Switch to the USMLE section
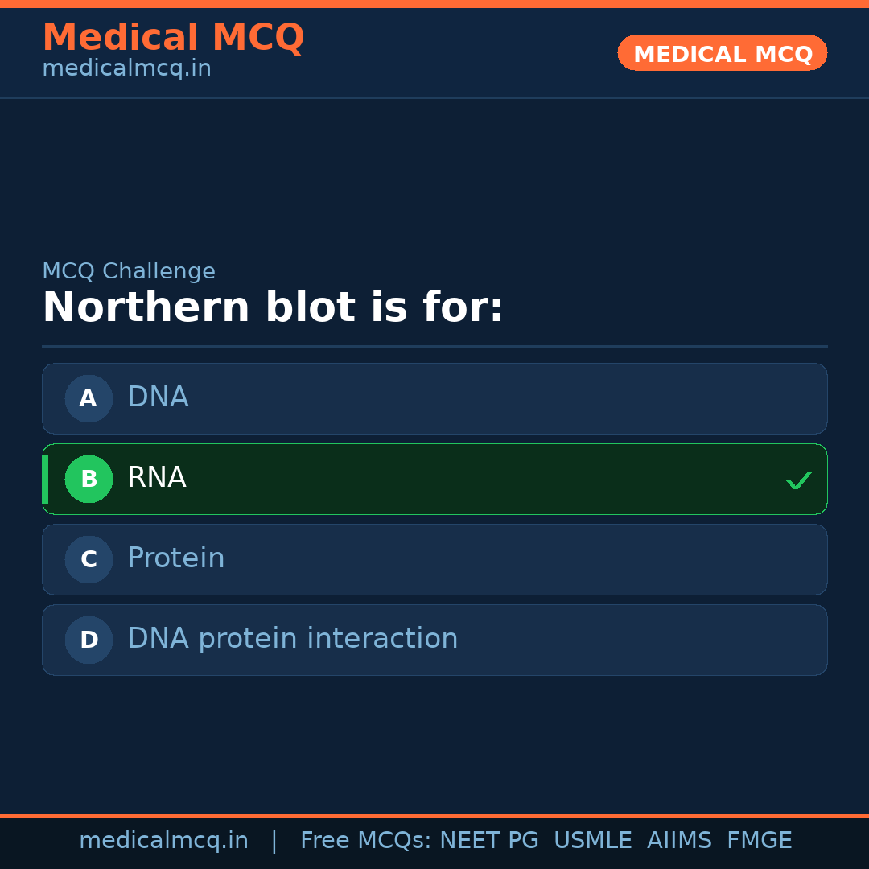The width and height of the screenshot is (869, 869). [593, 840]
